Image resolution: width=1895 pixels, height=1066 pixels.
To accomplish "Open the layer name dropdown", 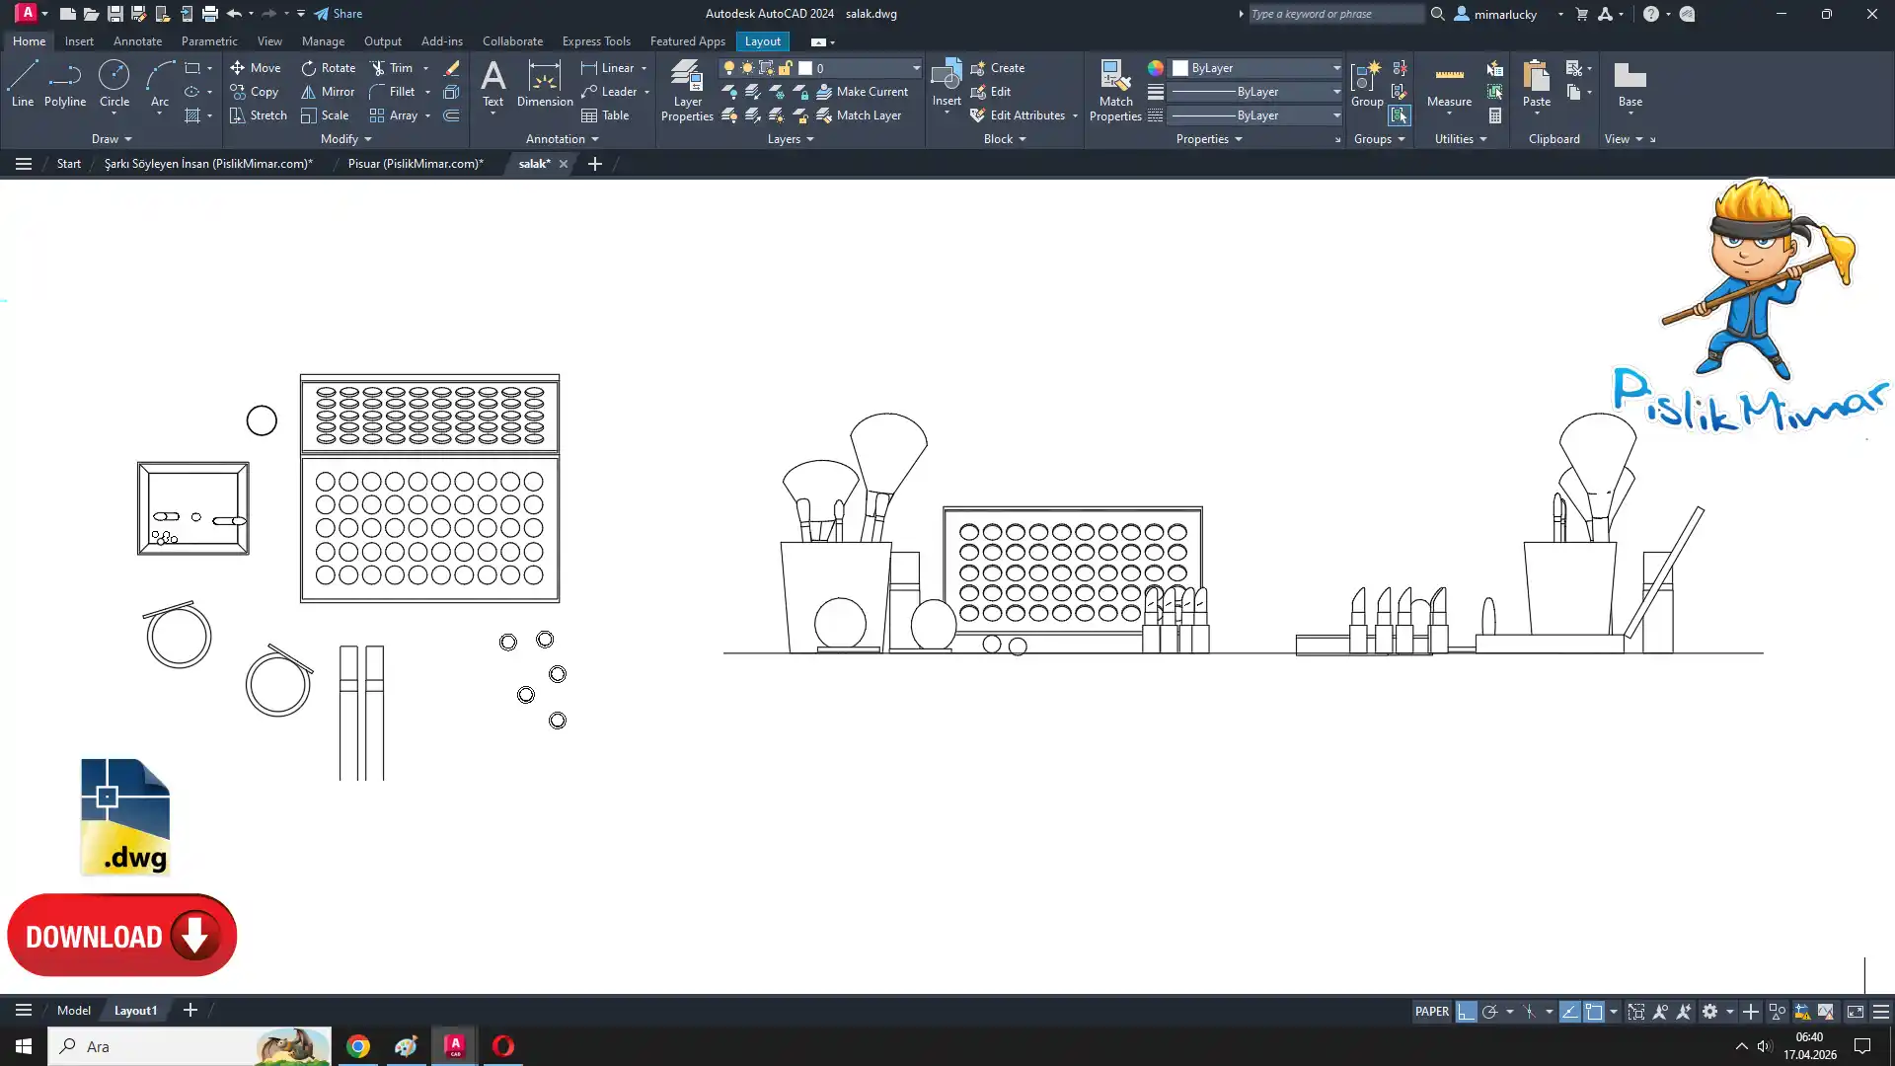I will [x=915, y=68].
